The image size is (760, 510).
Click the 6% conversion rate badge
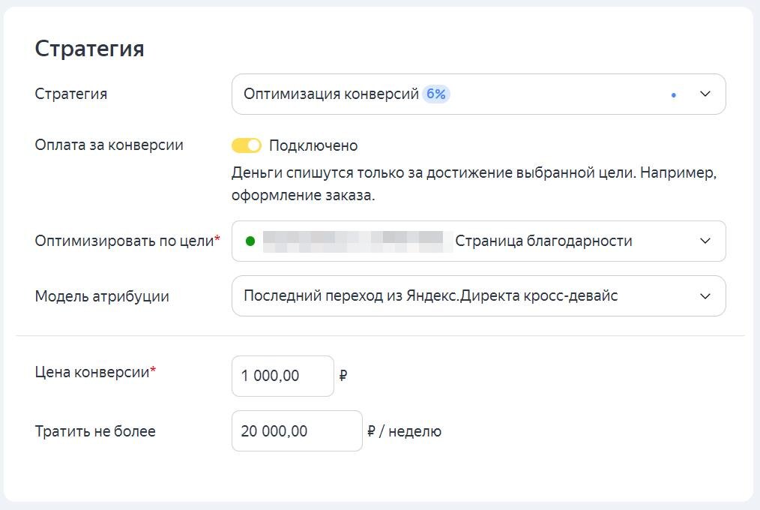[x=437, y=94]
